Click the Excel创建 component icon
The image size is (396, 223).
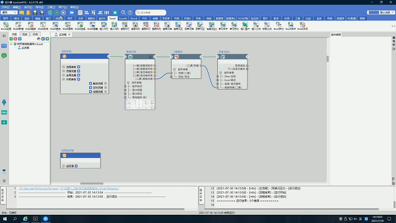pyautogui.click(x=6, y=26)
